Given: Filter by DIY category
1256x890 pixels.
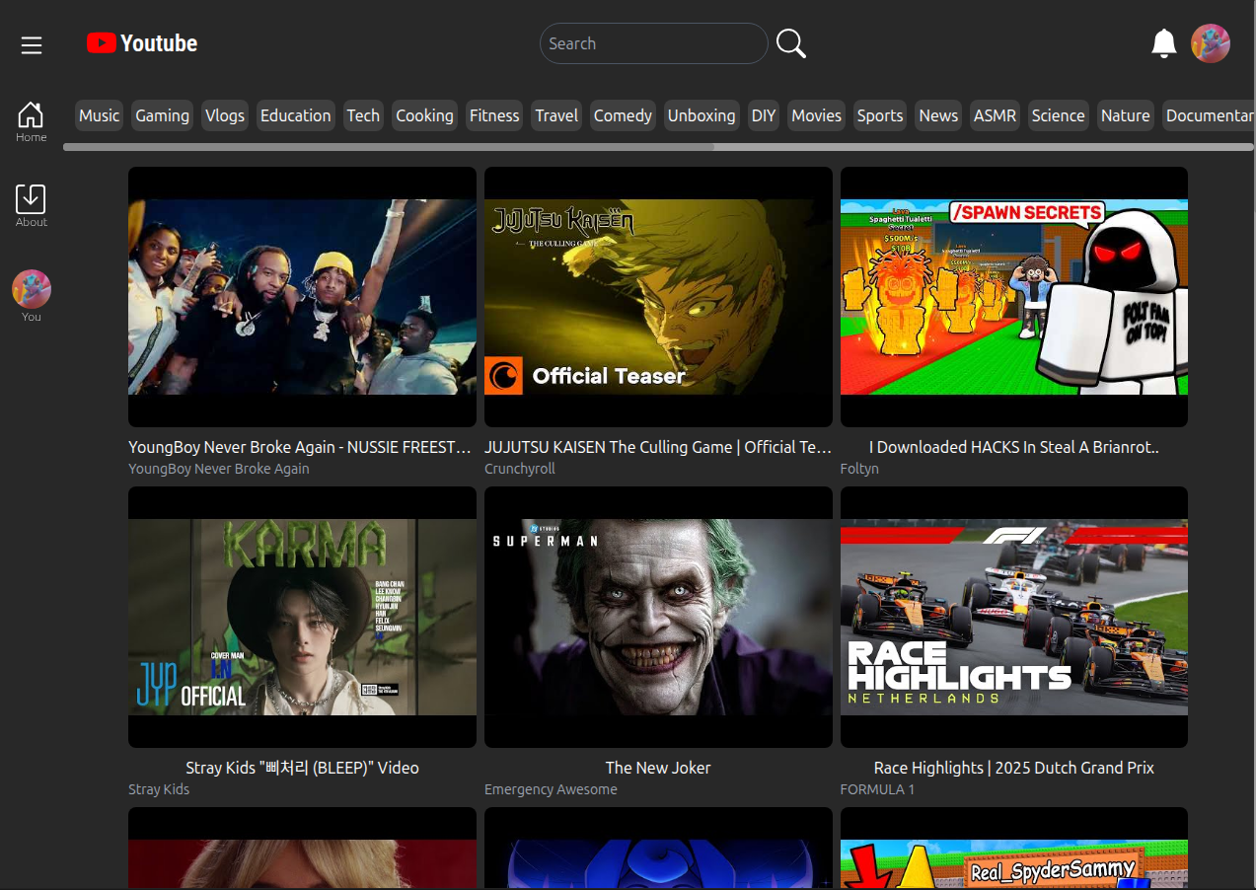Looking at the screenshot, I should coord(764,115).
